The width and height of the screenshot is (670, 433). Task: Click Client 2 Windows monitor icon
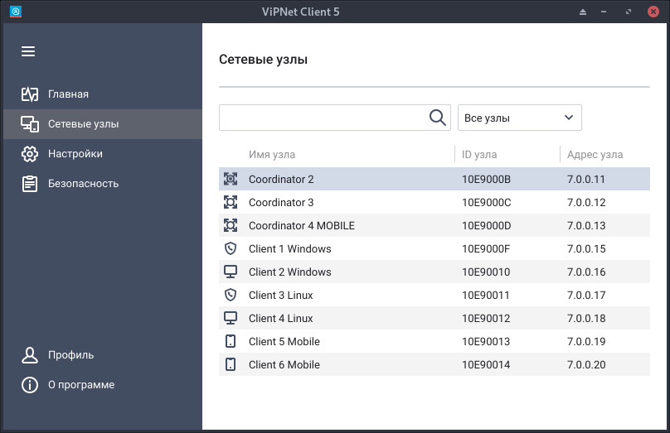pos(231,272)
